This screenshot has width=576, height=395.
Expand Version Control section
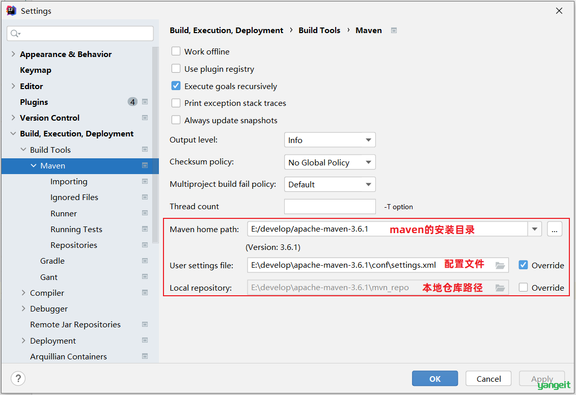13,118
